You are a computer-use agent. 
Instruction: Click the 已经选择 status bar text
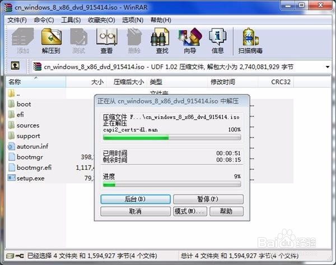[x=92, y=256]
